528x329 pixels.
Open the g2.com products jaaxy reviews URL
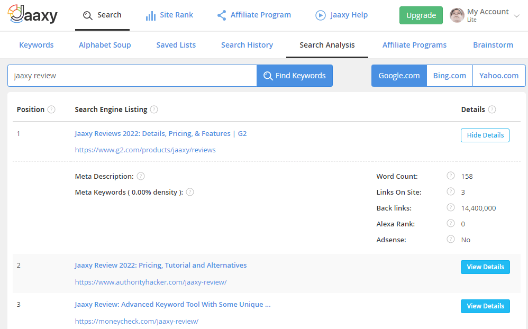coord(145,150)
